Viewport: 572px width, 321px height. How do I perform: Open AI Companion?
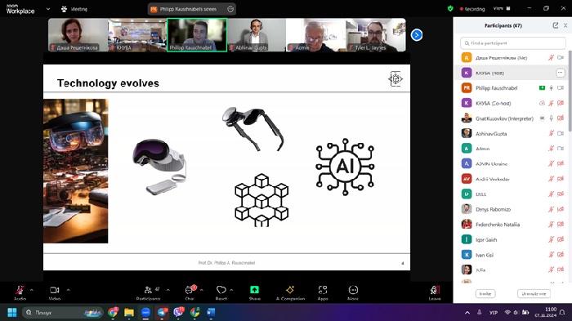point(290,290)
